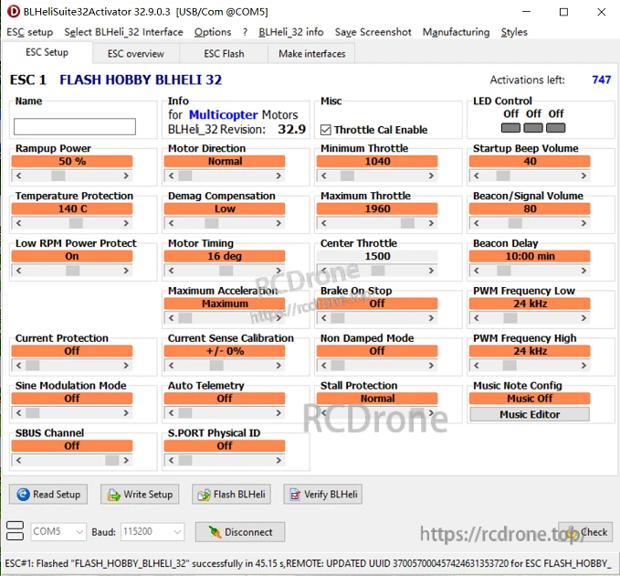620x576 pixels.
Task: Toggle the Throttle Cal Enable checkbox
Action: pos(326,130)
